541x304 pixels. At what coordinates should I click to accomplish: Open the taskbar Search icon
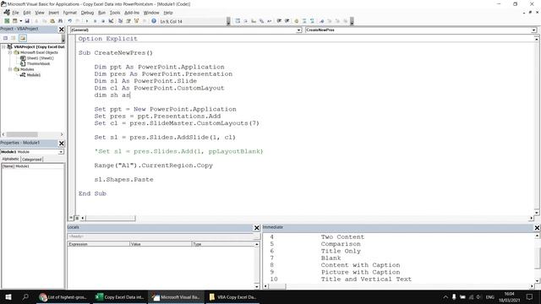(x=25, y=296)
